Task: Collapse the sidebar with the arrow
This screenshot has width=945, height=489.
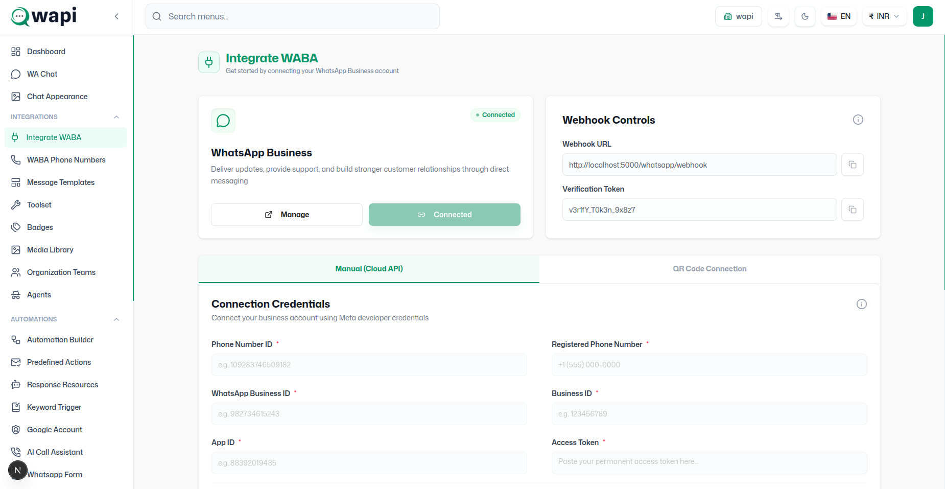Action: click(116, 16)
